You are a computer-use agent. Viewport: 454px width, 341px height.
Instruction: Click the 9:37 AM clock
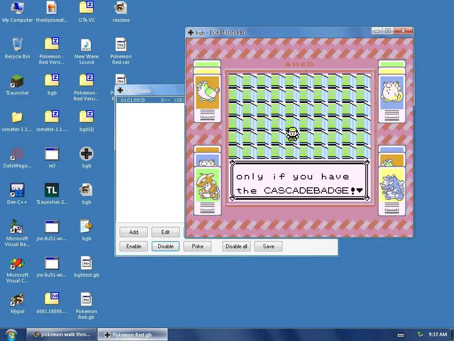coord(438,334)
